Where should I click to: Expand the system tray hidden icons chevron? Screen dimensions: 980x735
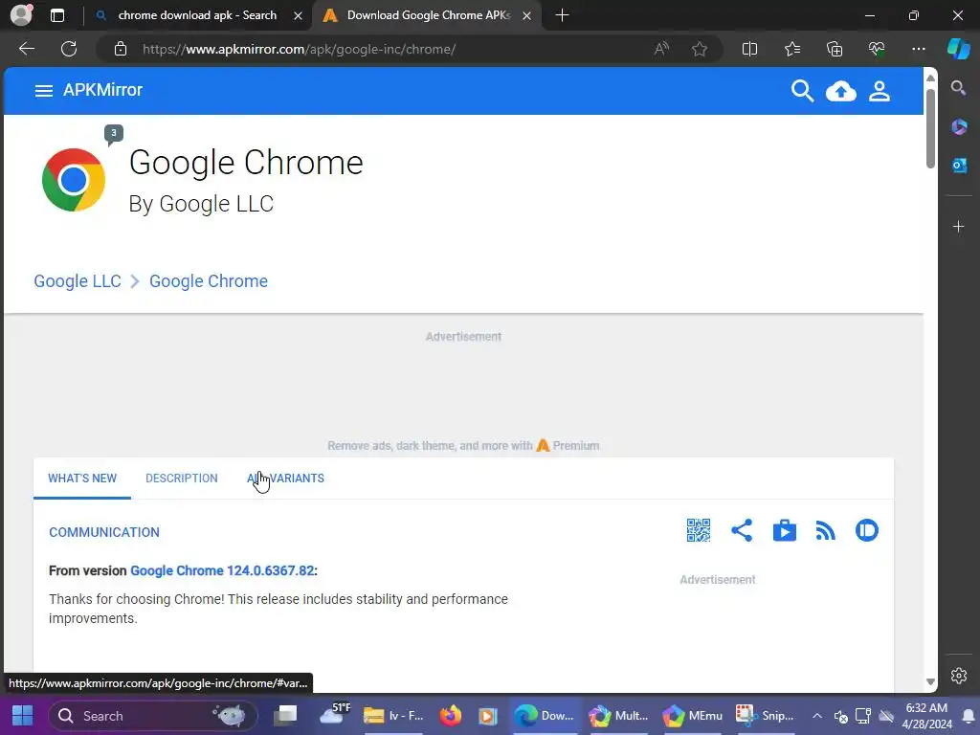click(817, 716)
